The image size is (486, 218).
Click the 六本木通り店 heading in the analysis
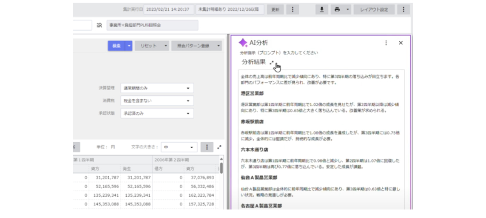254,150
